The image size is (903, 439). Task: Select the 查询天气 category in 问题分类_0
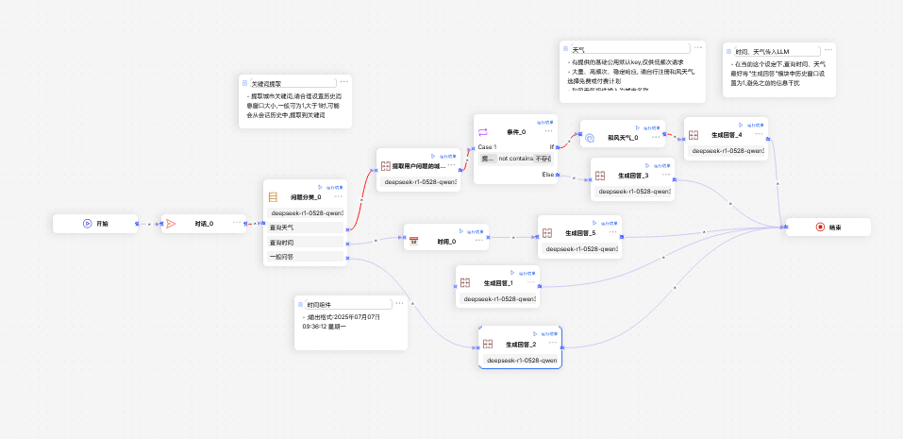[x=304, y=228]
